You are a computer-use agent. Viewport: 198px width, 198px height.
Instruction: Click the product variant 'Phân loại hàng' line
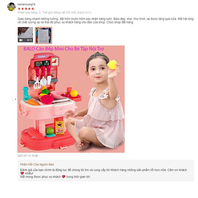click(x=54, y=12)
